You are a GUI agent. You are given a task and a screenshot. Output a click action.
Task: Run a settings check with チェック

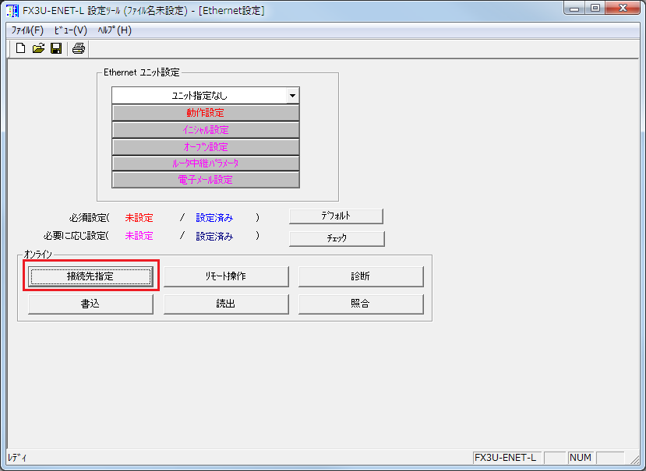click(x=336, y=238)
